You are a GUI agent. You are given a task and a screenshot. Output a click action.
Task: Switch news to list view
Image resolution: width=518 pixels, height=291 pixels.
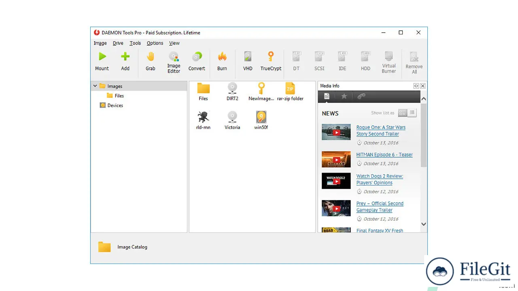[412, 113]
